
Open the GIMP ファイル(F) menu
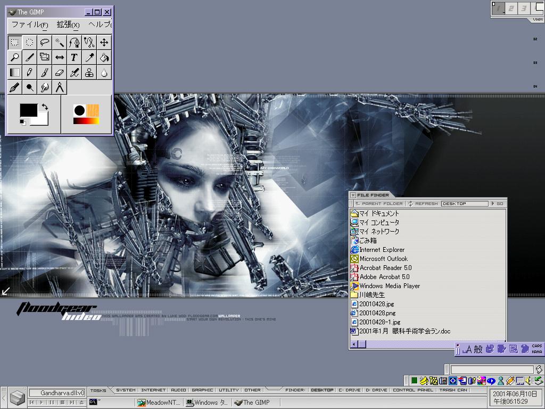point(30,24)
